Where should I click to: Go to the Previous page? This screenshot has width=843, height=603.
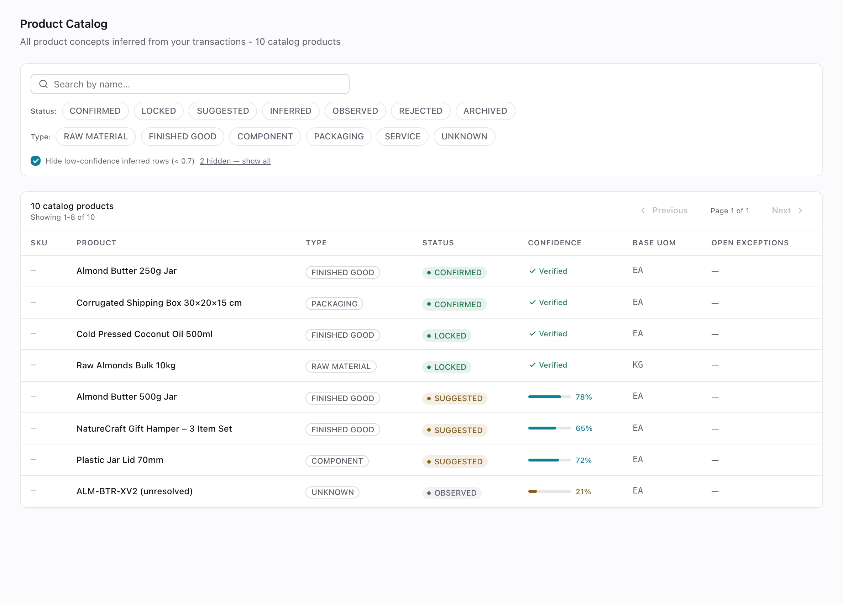coord(664,210)
